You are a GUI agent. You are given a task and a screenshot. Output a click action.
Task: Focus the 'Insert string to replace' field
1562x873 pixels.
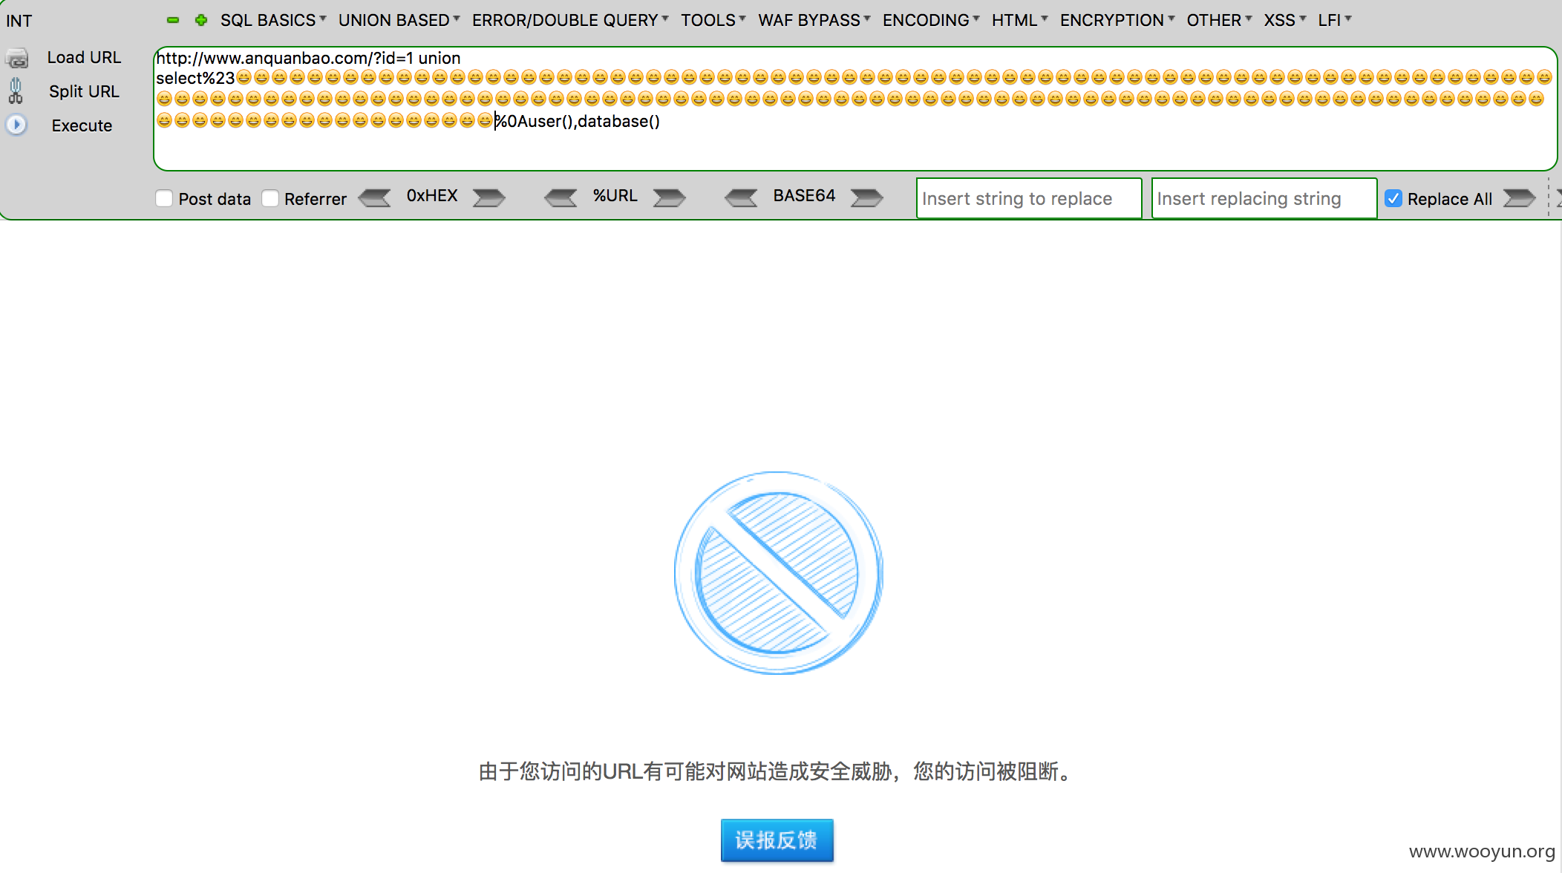coord(1029,198)
